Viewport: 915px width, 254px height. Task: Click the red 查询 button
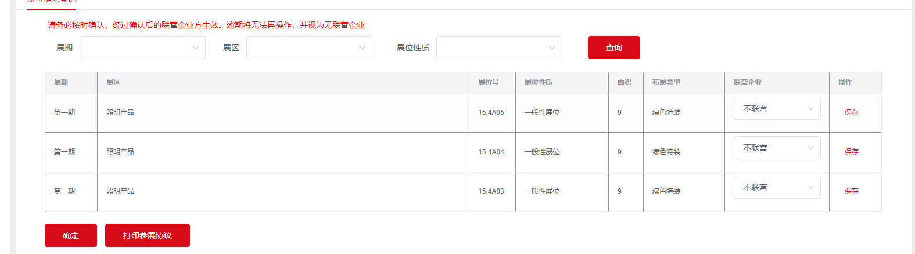pyautogui.click(x=613, y=48)
